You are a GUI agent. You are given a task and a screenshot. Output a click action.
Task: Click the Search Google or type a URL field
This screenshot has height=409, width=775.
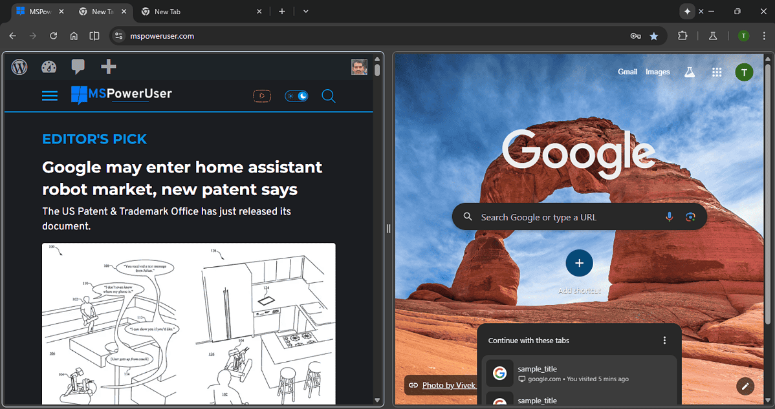pos(563,216)
